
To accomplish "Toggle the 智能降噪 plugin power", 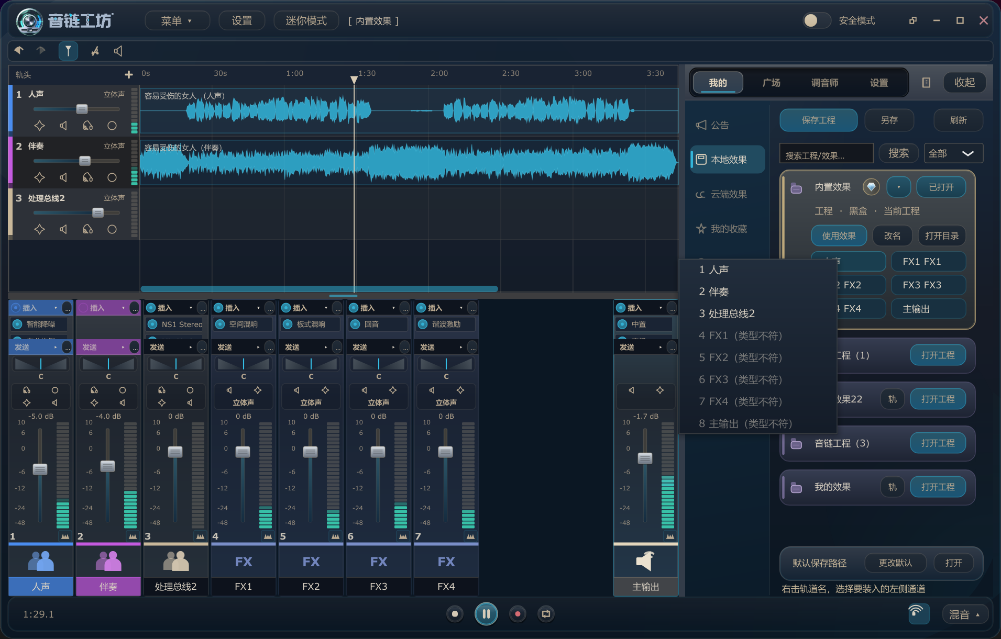I will click(x=17, y=324).
